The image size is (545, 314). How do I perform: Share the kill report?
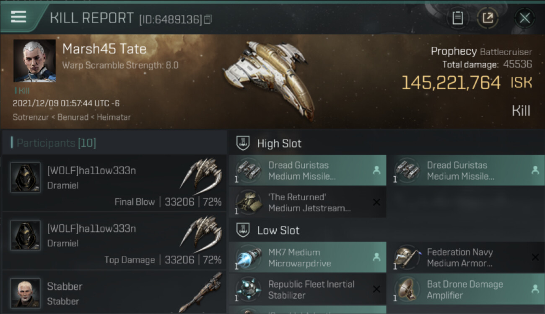tap(488, 18)
